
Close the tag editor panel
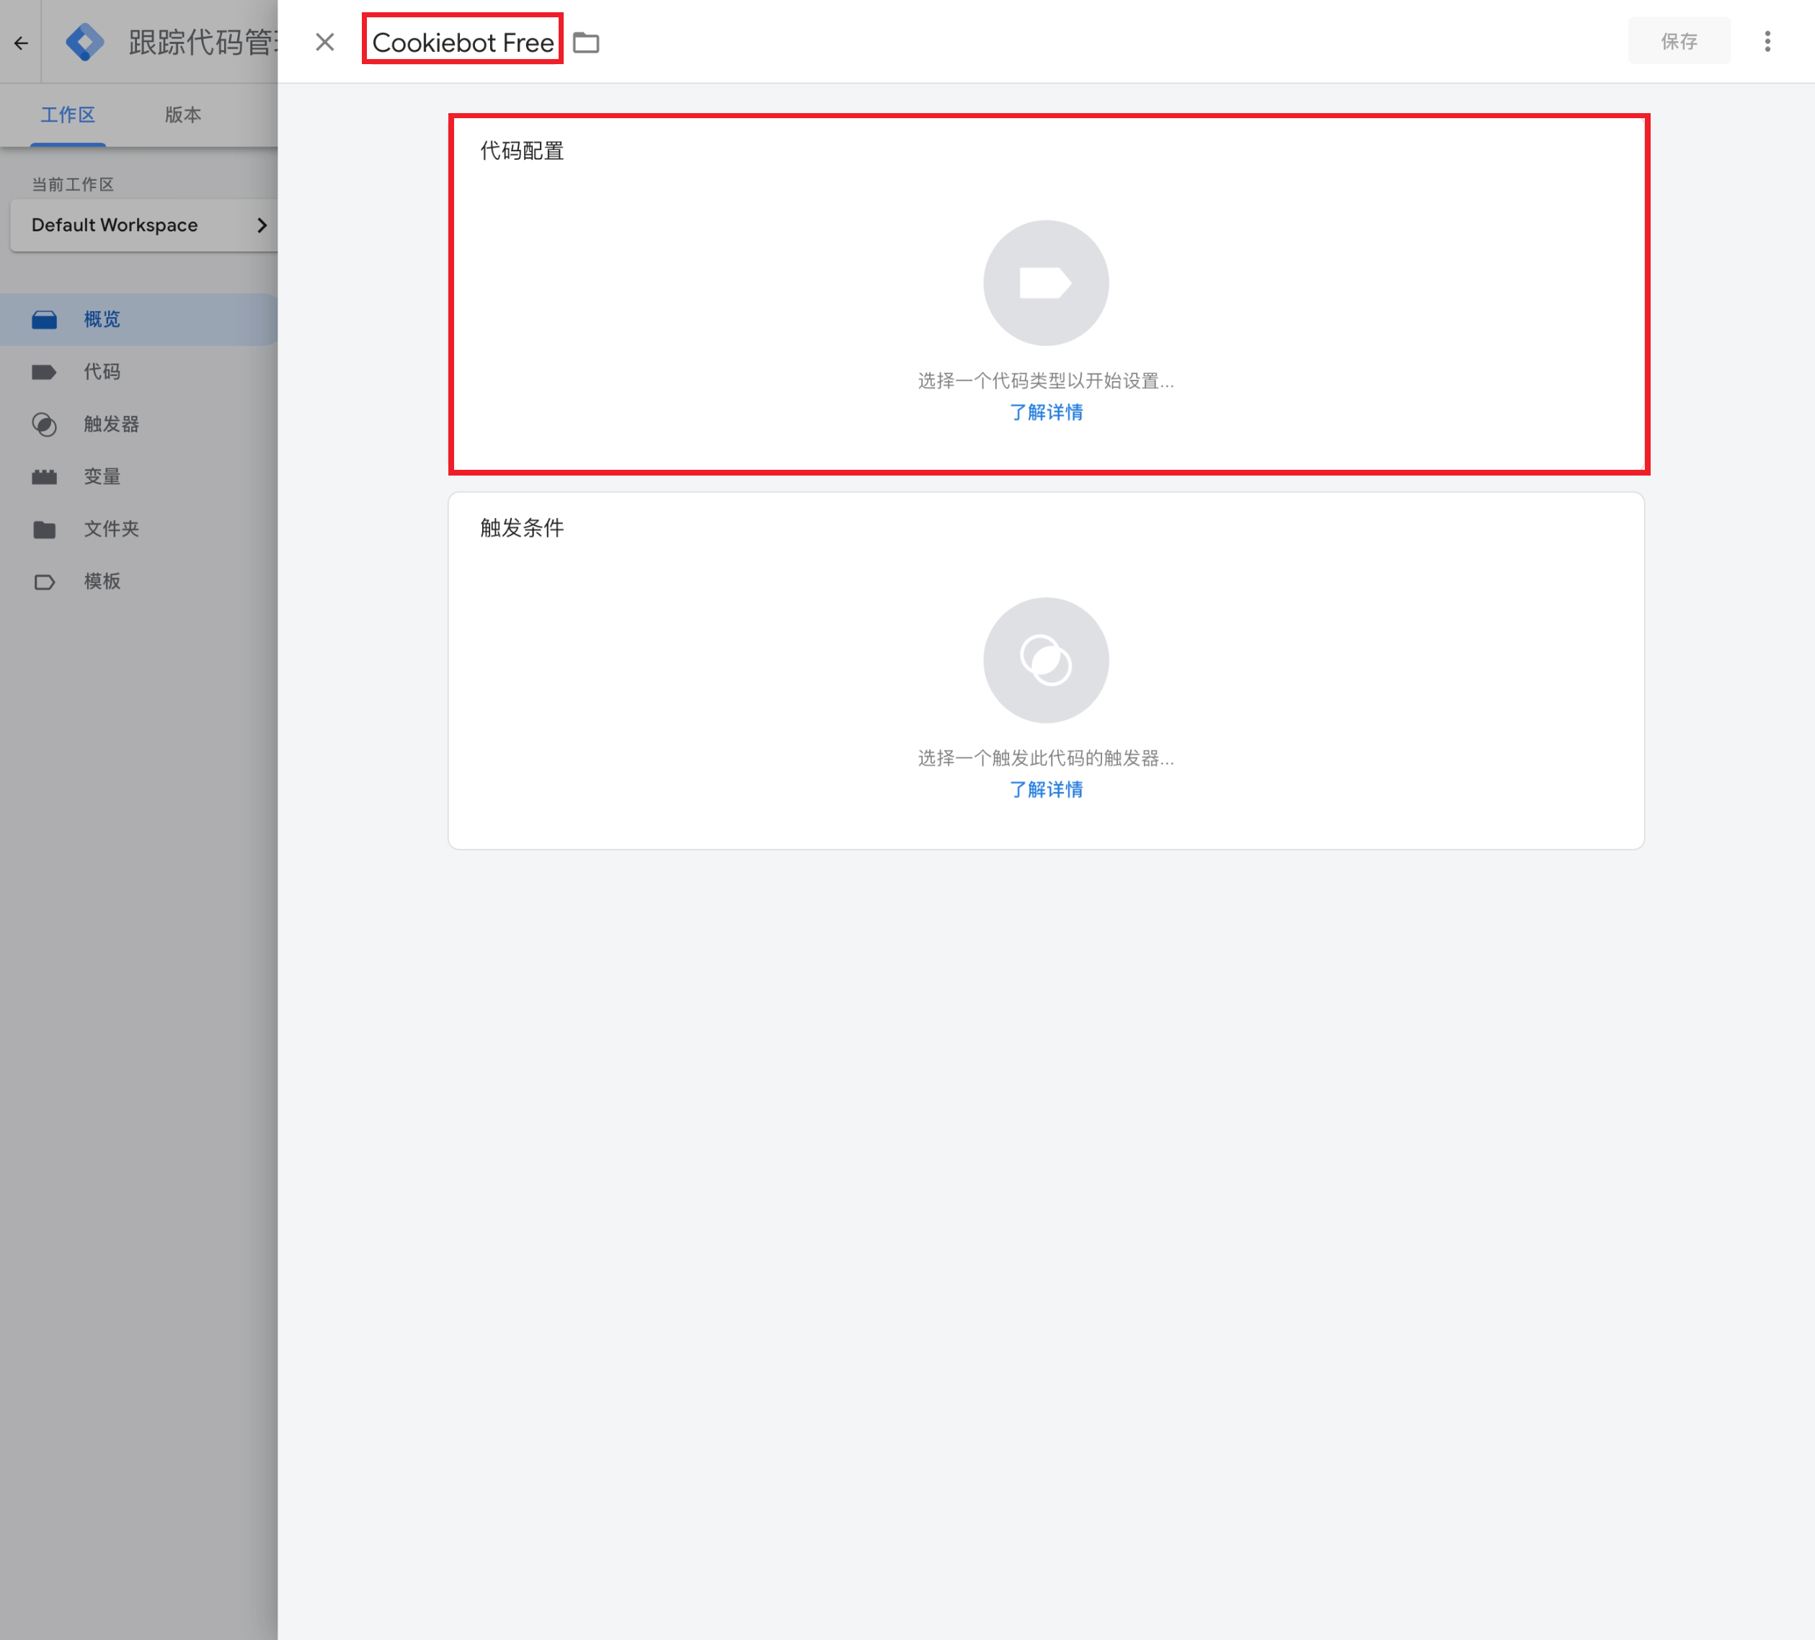pyautogui.click(x=325, y=43)
